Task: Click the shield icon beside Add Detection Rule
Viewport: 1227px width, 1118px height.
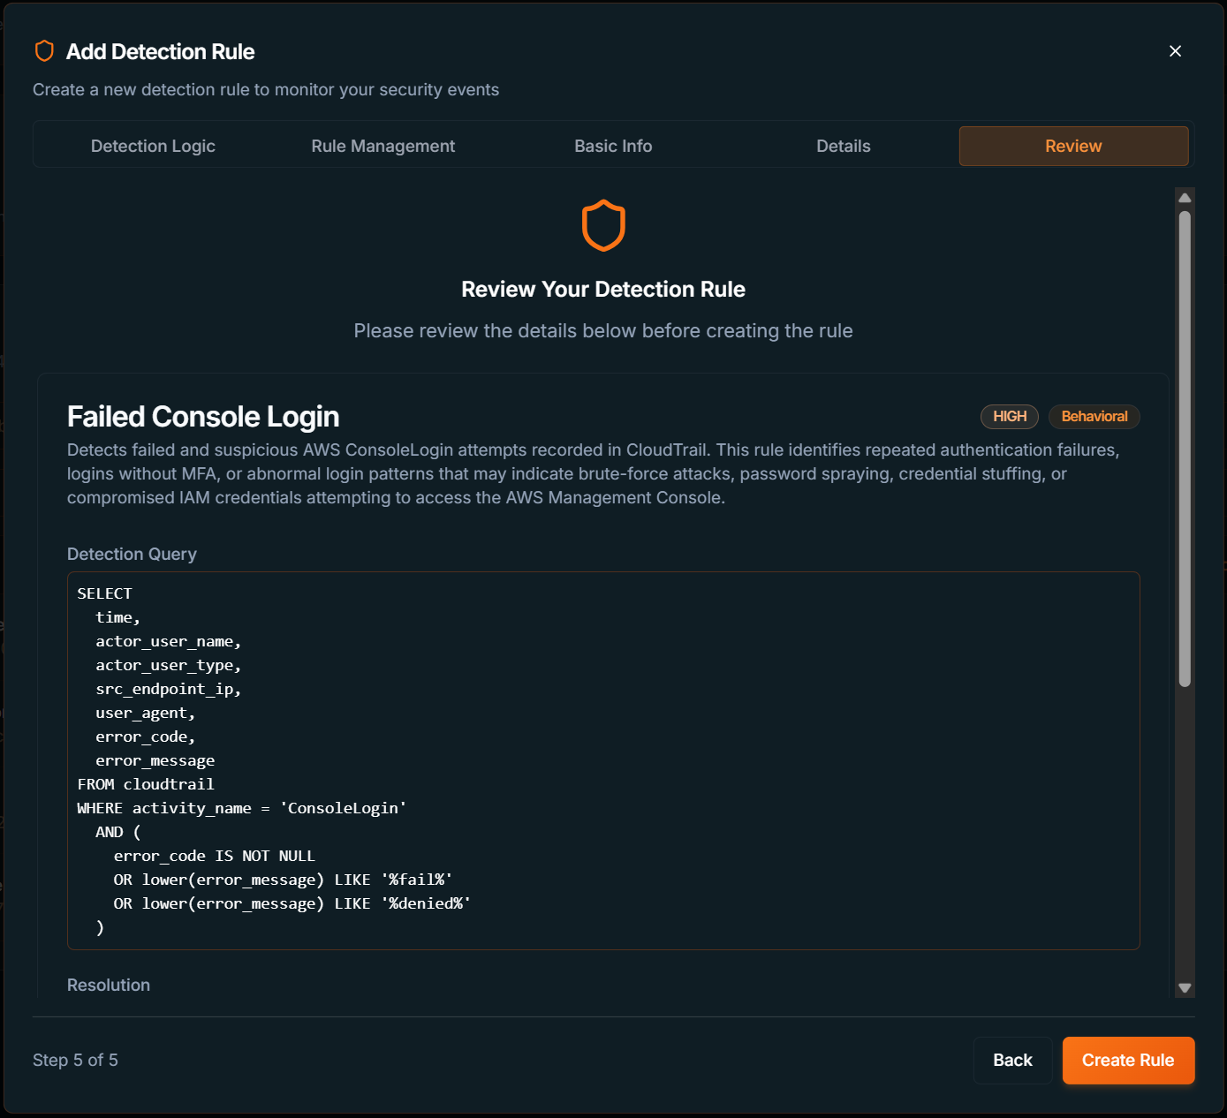Action: click(44, 51)
